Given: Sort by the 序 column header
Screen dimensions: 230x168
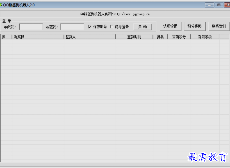Looking at the screenshot, I should [6, 37].
